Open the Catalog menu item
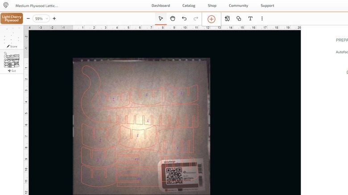Viewport: 348px width, 195px height. (x=189, y=6)
